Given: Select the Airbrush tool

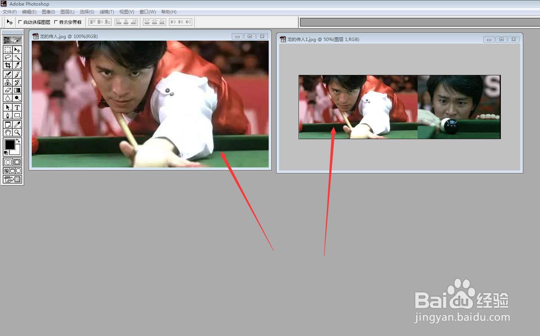Looking at the screenshot, I should pos(7,75).
